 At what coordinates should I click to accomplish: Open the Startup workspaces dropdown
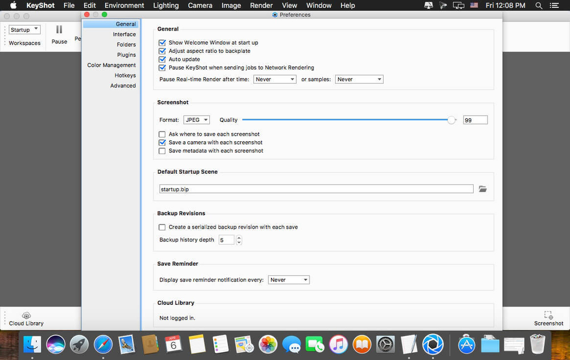(x=24, y=29)
